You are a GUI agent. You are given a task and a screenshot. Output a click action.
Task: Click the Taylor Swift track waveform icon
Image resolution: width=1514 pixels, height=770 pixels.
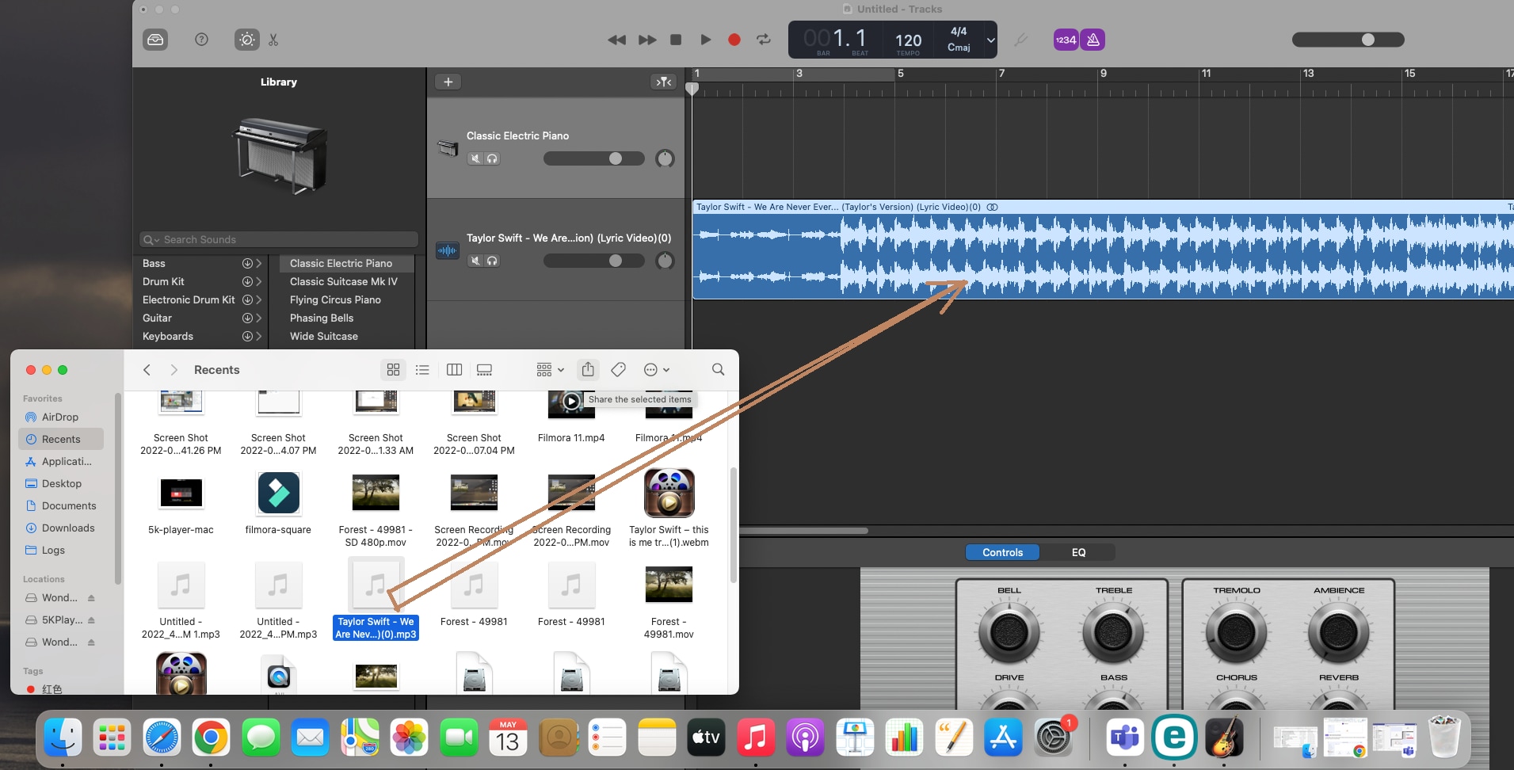click(448, 250)
